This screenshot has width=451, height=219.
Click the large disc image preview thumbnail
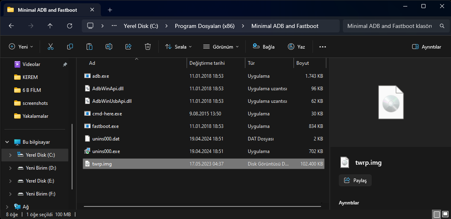(391, 102)
